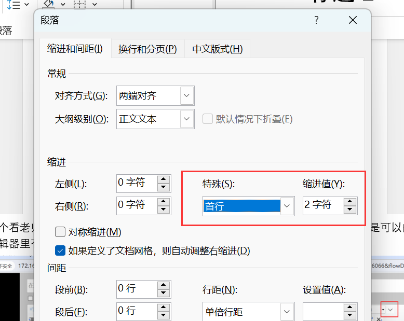Decrease 右侧 indent with the down arrow
The image size is (404, 321).
click(164, 210)
